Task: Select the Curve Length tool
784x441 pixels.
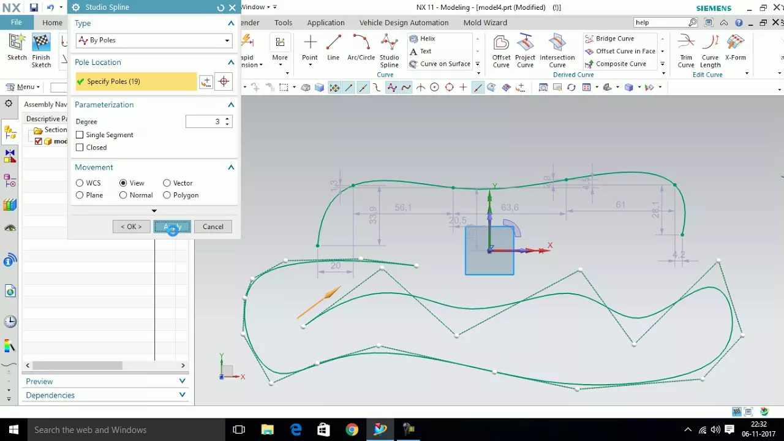Action: click(710, 51)
